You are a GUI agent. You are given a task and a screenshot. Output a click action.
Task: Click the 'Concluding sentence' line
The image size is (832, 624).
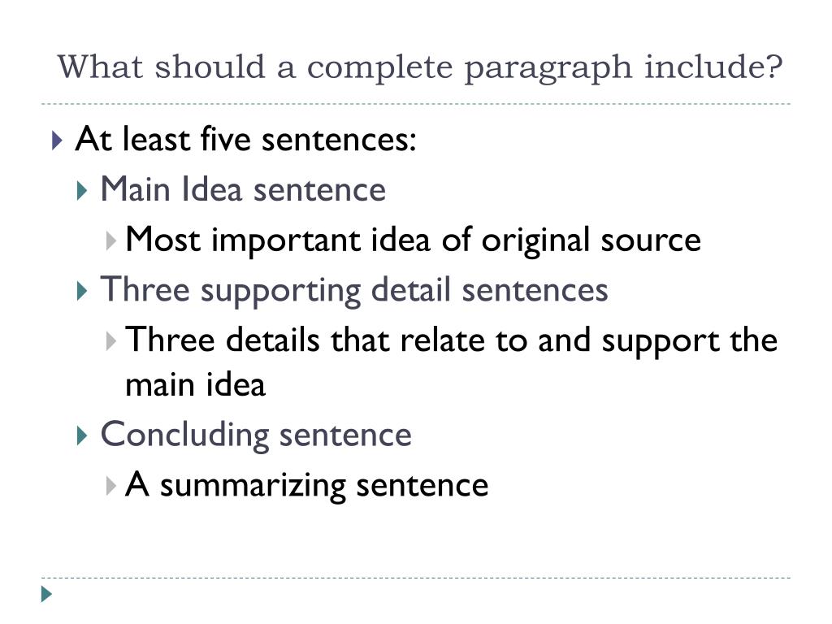pos(256,435)
